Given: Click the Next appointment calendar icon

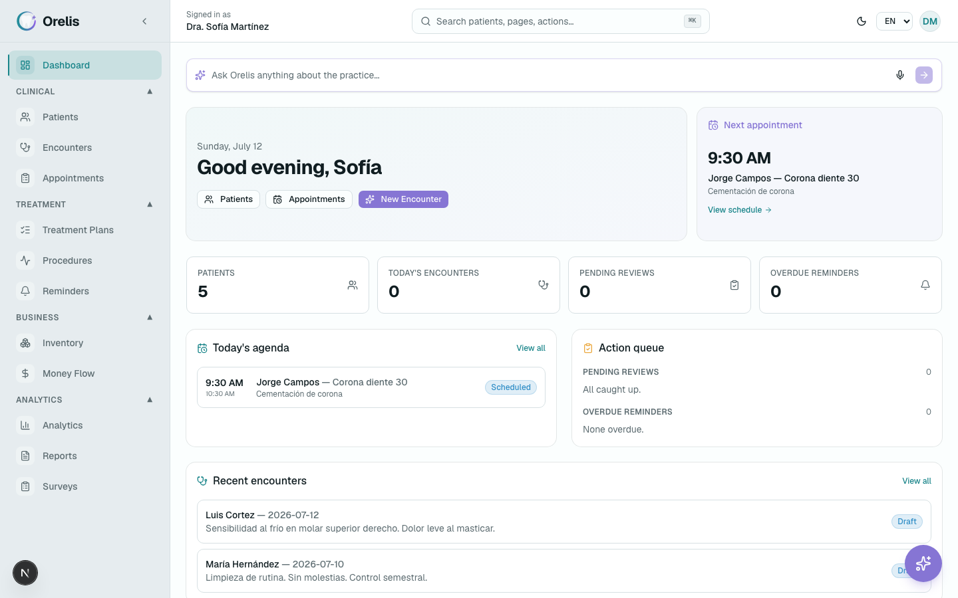Looking at the screenshot, I should click(x=713, y=125).
